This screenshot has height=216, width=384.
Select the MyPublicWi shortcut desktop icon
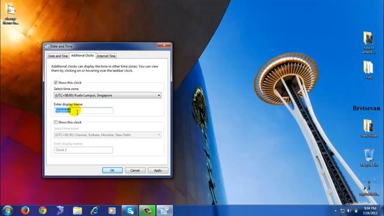point(369,187)
